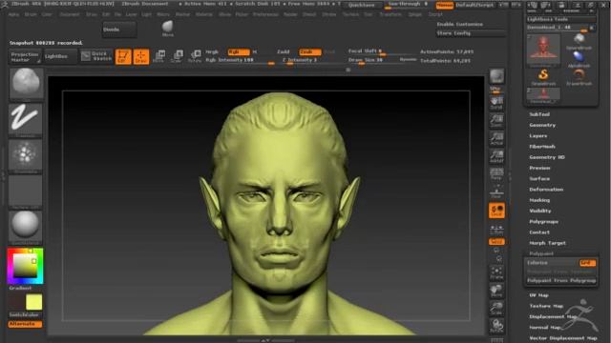
Task: Click the Store Config button
Action: coord(471,33)
